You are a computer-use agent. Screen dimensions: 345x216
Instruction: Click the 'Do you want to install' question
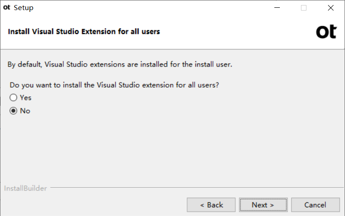coord(114,85)
